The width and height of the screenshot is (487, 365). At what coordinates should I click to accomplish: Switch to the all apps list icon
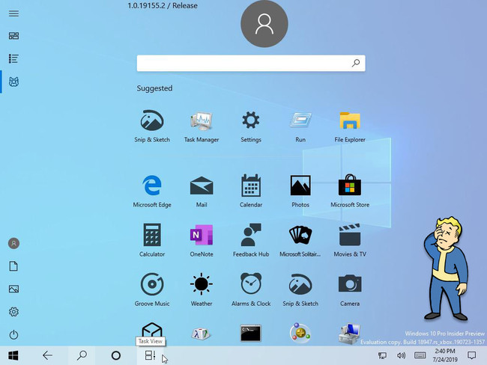point(13,58)
